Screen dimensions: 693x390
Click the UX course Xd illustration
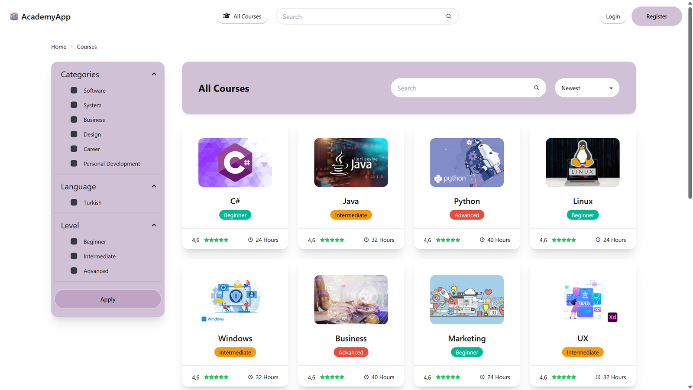pyautogui.click(x=583, y=300)
